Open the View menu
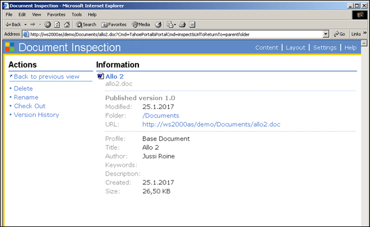Image resolution: width=370 pixels, height=227 pixels. tap(36, 14)
